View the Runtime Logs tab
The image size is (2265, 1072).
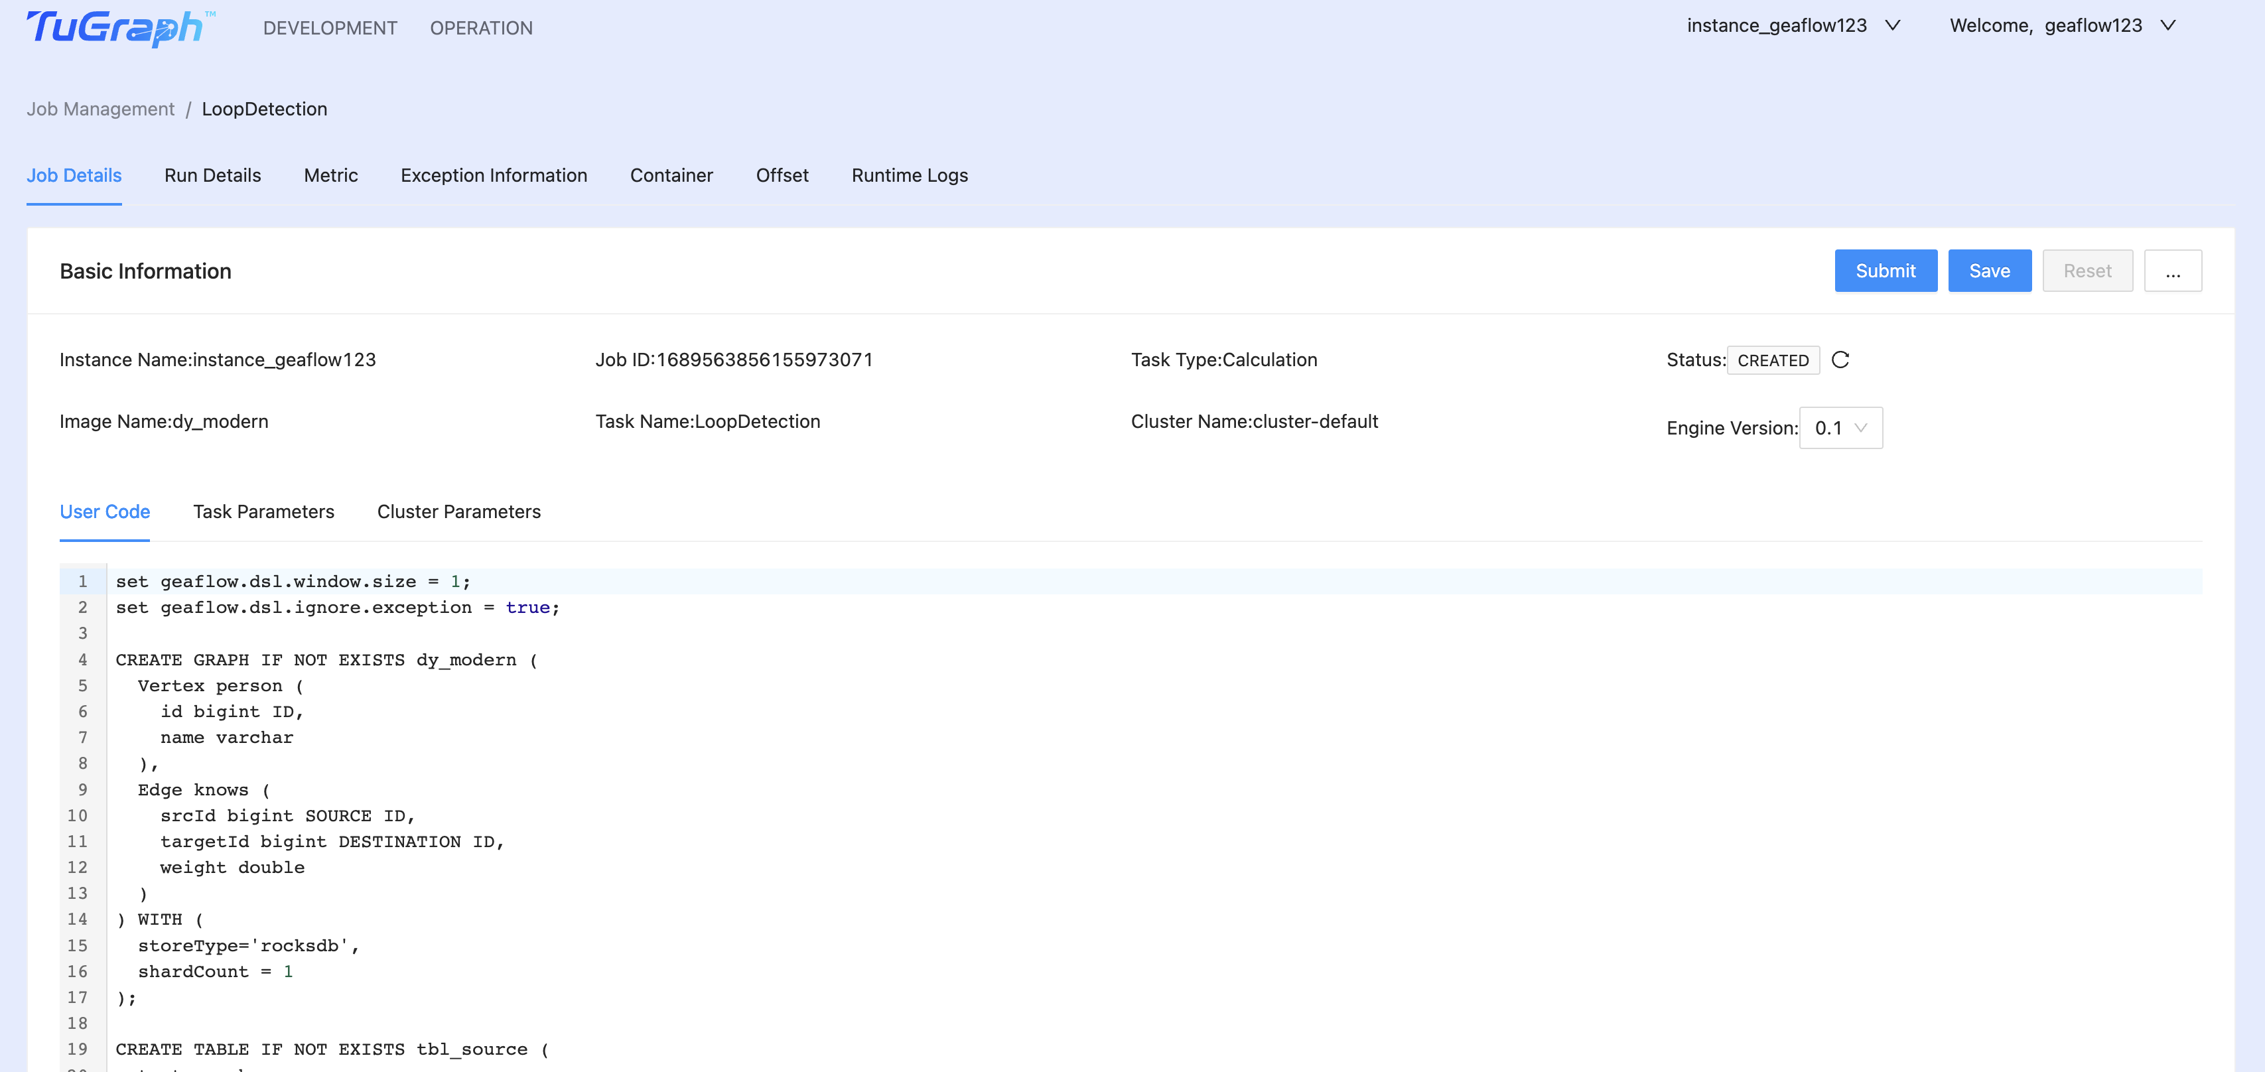(x=909, y=175)
